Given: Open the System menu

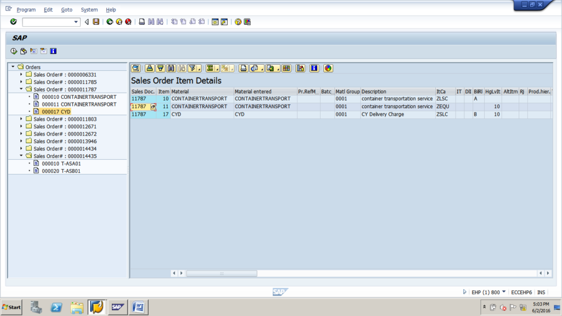Looking at the screenshot, I should 89,9.
